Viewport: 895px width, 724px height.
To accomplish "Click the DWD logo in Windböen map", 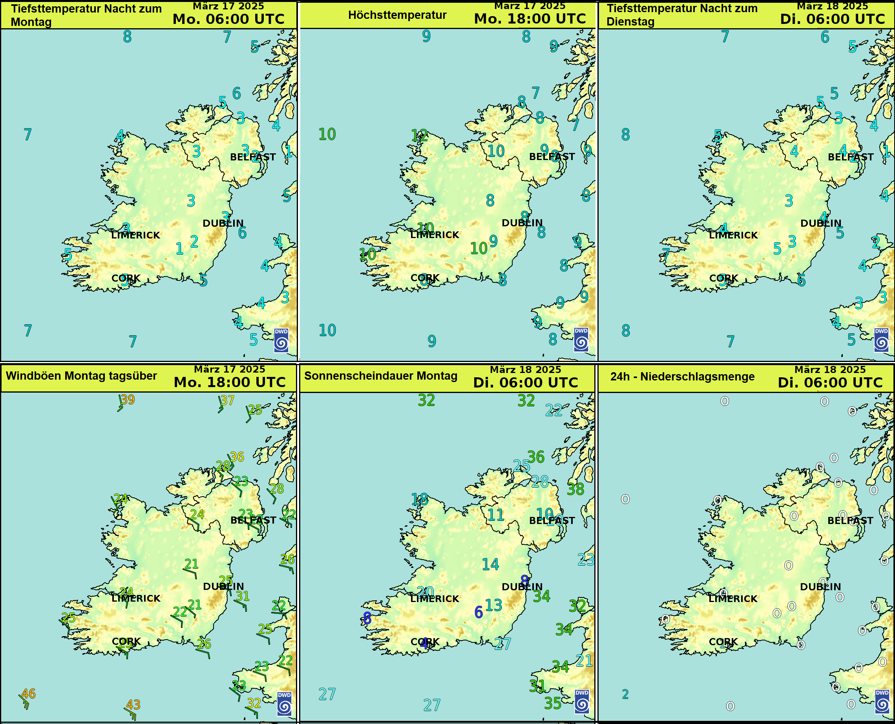I will 284,704.
